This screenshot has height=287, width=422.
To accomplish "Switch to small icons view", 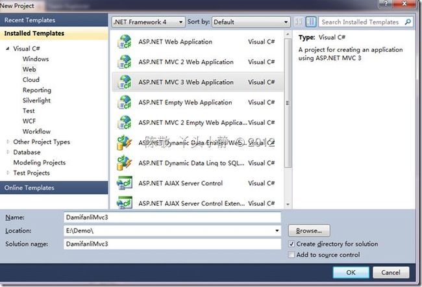I will pyautogui.click(x=299, y=22).
